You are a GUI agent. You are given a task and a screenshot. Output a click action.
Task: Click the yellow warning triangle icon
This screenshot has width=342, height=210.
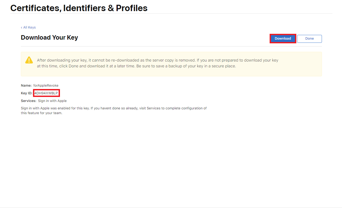coord(29,60)
